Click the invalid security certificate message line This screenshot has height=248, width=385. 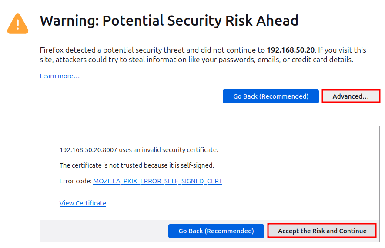[139, 150]
